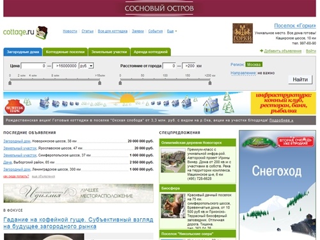The height and width of the screenshot is (240, 320).
Task: Open the Все для коттеджа link
Action: click(113, 31)
